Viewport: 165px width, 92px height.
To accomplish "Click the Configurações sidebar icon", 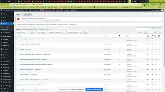I will [2, 76].
